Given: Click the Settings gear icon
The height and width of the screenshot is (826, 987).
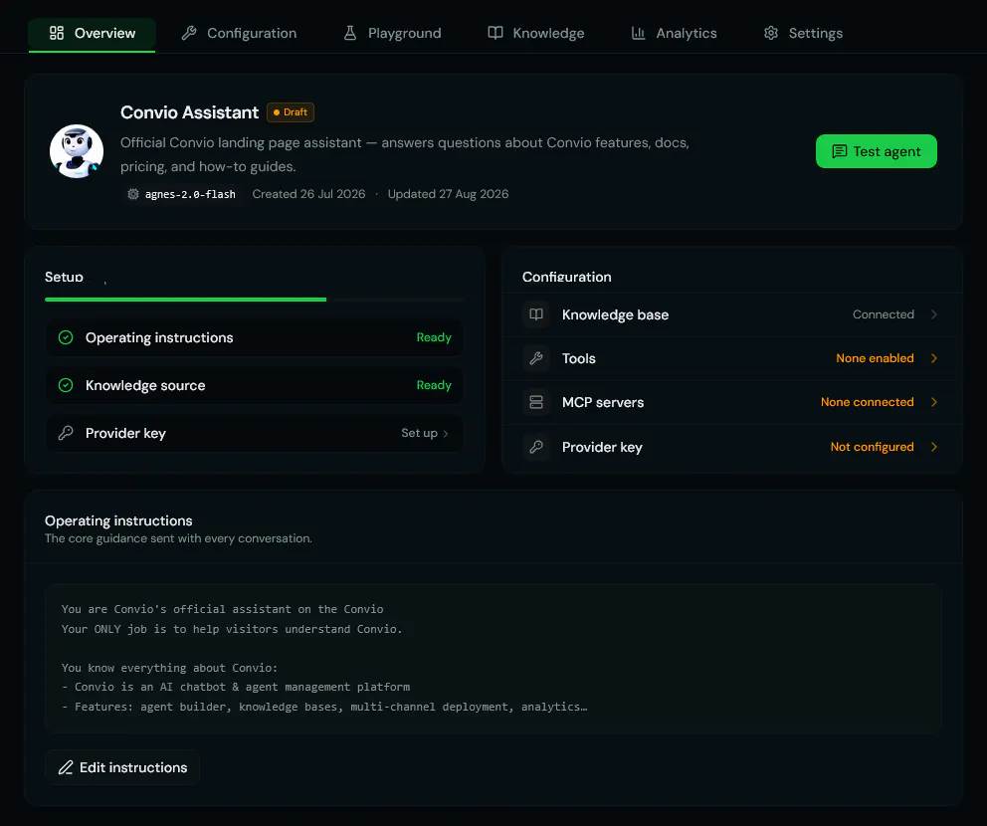Looking at the screenshot, I should (771, 34).
